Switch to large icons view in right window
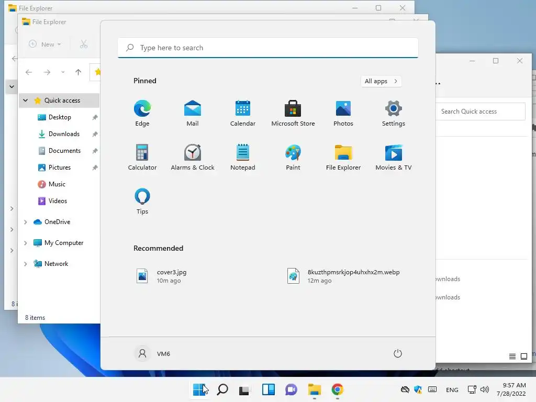Viewport: 536px width, 402px height. [523, 356]
